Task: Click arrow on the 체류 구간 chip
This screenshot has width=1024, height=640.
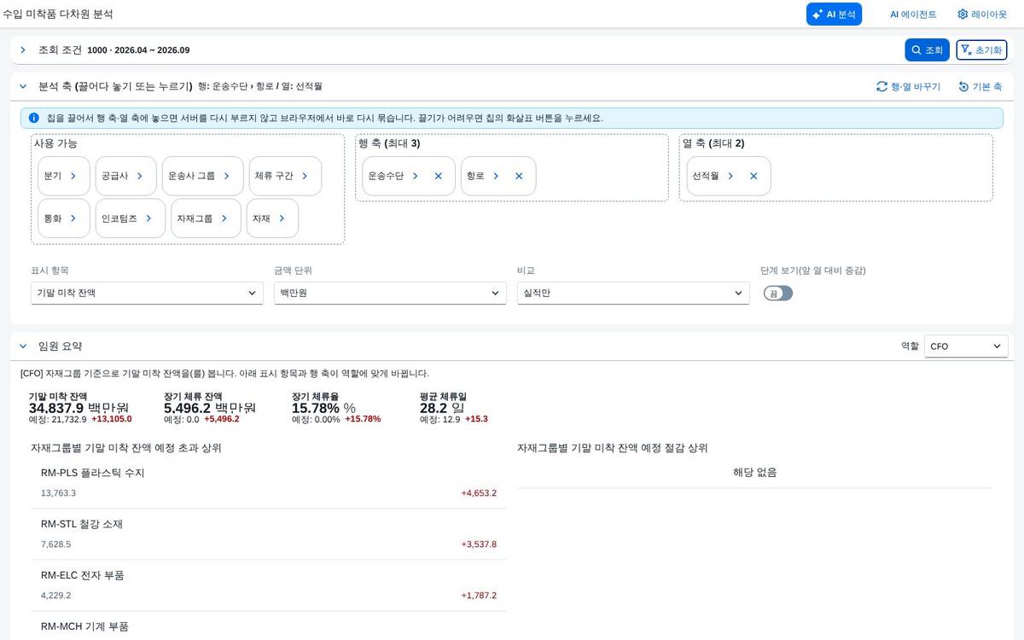Action: 305,176
